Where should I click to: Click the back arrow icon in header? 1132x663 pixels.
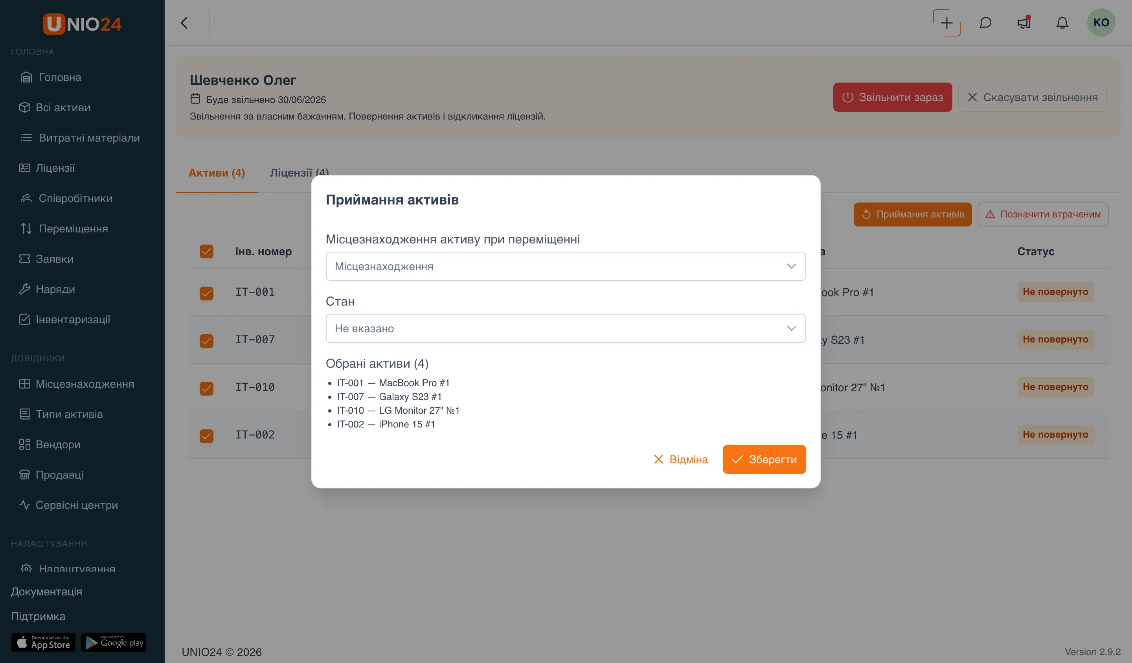click(184, 23)
